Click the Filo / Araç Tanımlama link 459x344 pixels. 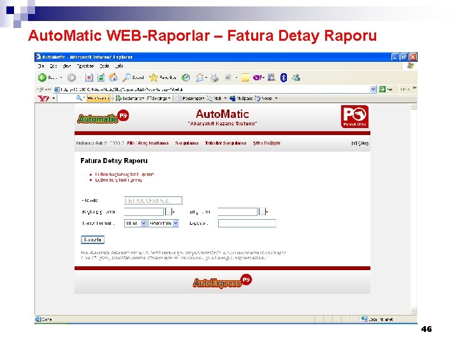pos(147,143)
